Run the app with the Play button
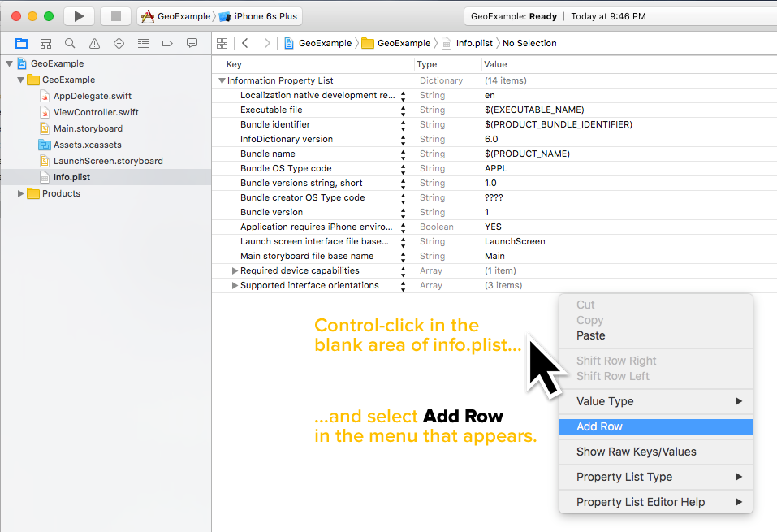This screenshot has width=777, height=532. click(80, 16)
